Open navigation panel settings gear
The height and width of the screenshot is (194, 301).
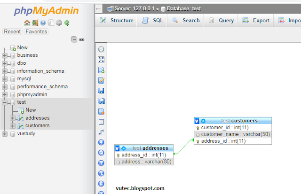59,23
